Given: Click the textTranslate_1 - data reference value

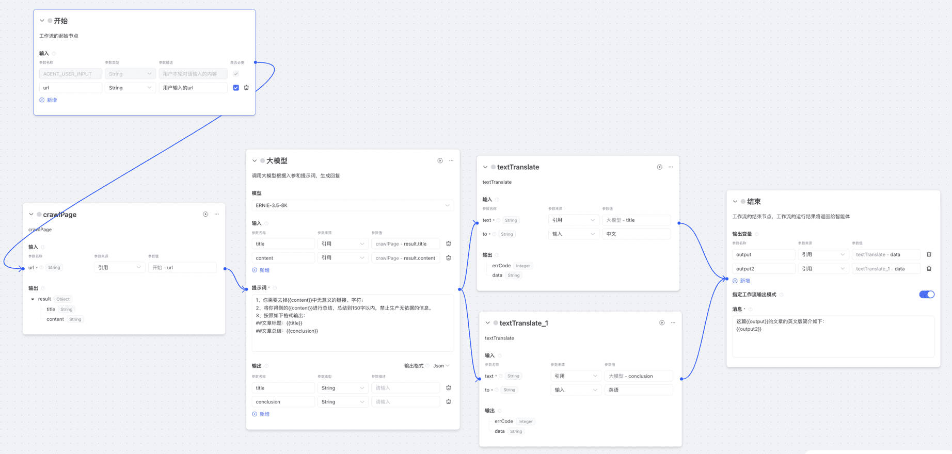Looking at the screenshot, I should 886,269.
